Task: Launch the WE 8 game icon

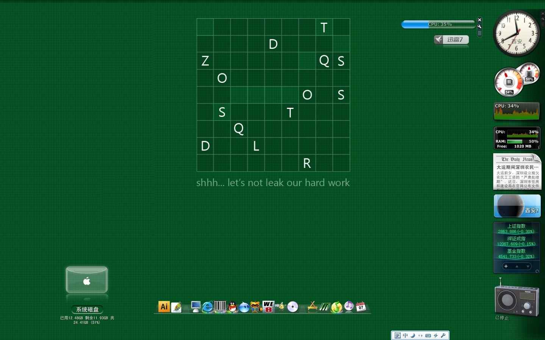Action: [x=268, y=307]
